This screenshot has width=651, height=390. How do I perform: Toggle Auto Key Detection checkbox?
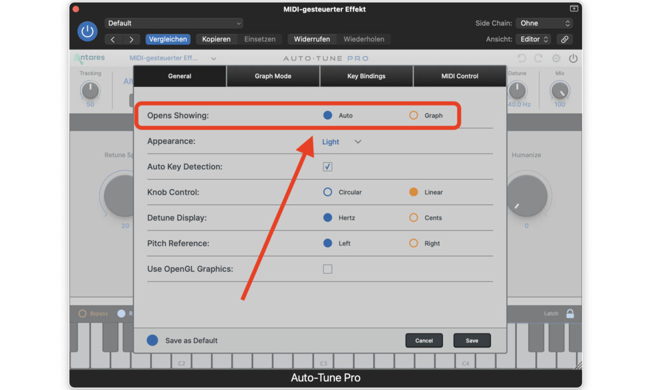pyautogui.click(x=327, y=167)
